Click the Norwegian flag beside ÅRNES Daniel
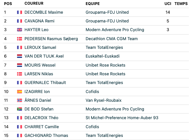 20,100
